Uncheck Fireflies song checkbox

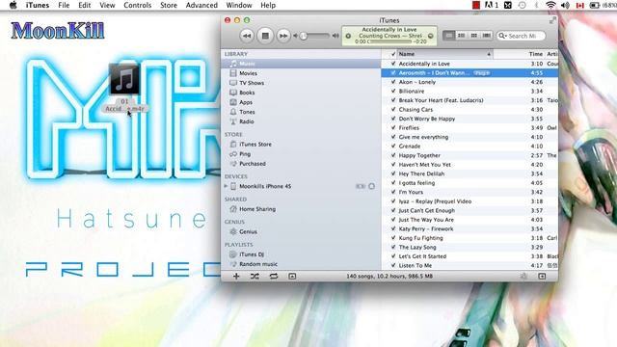tap(393, 128)
